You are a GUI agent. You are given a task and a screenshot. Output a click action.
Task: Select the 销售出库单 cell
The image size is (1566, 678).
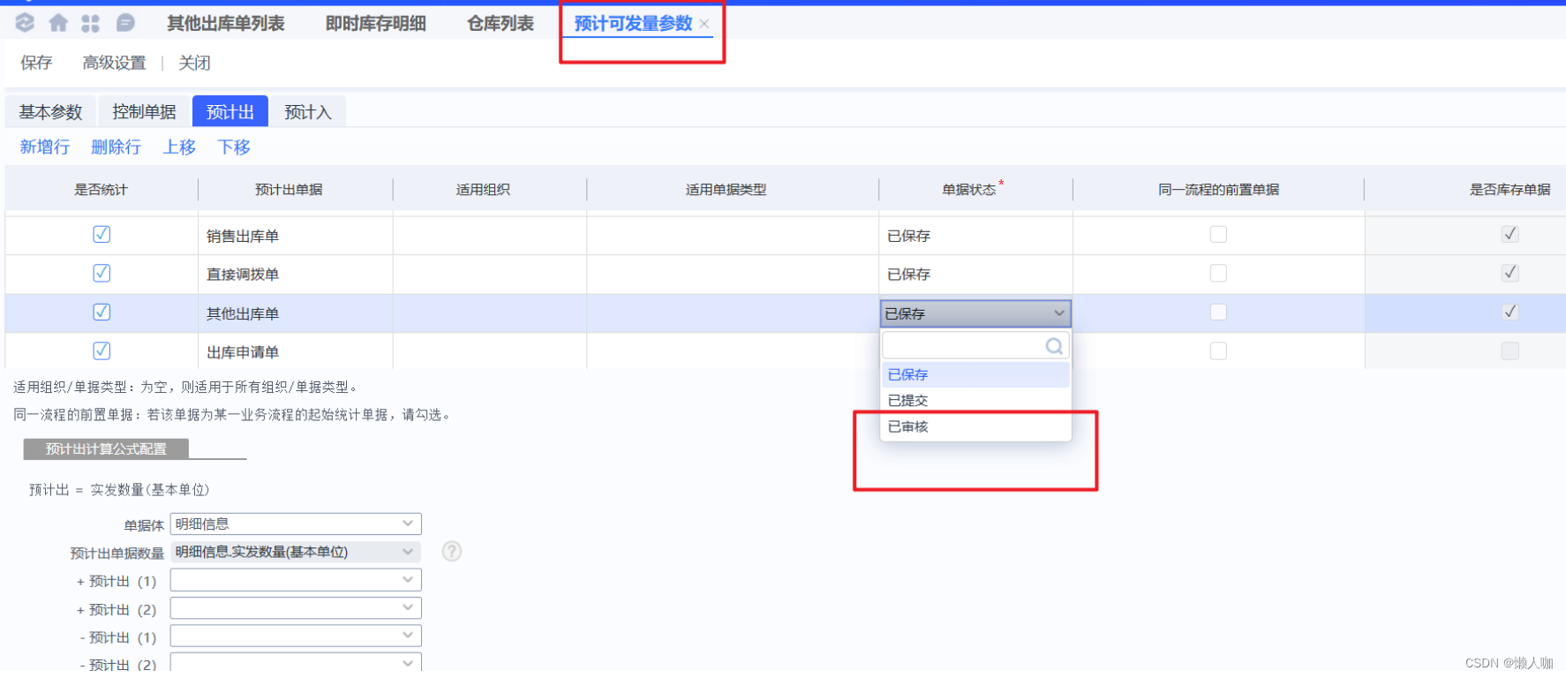click(x=295, y=236)
